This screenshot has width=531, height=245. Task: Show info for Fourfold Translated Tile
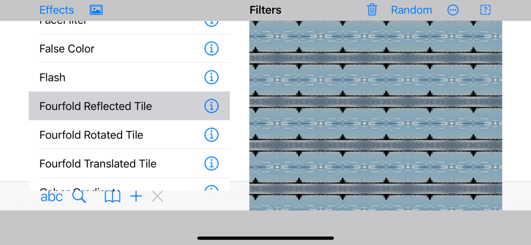tap(211, 164)
